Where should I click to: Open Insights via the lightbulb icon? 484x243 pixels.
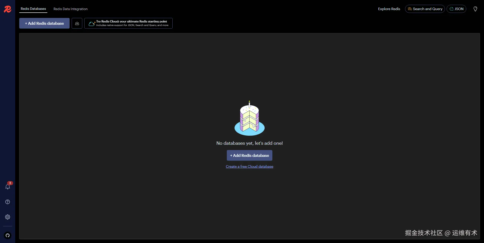pos(476,9)
